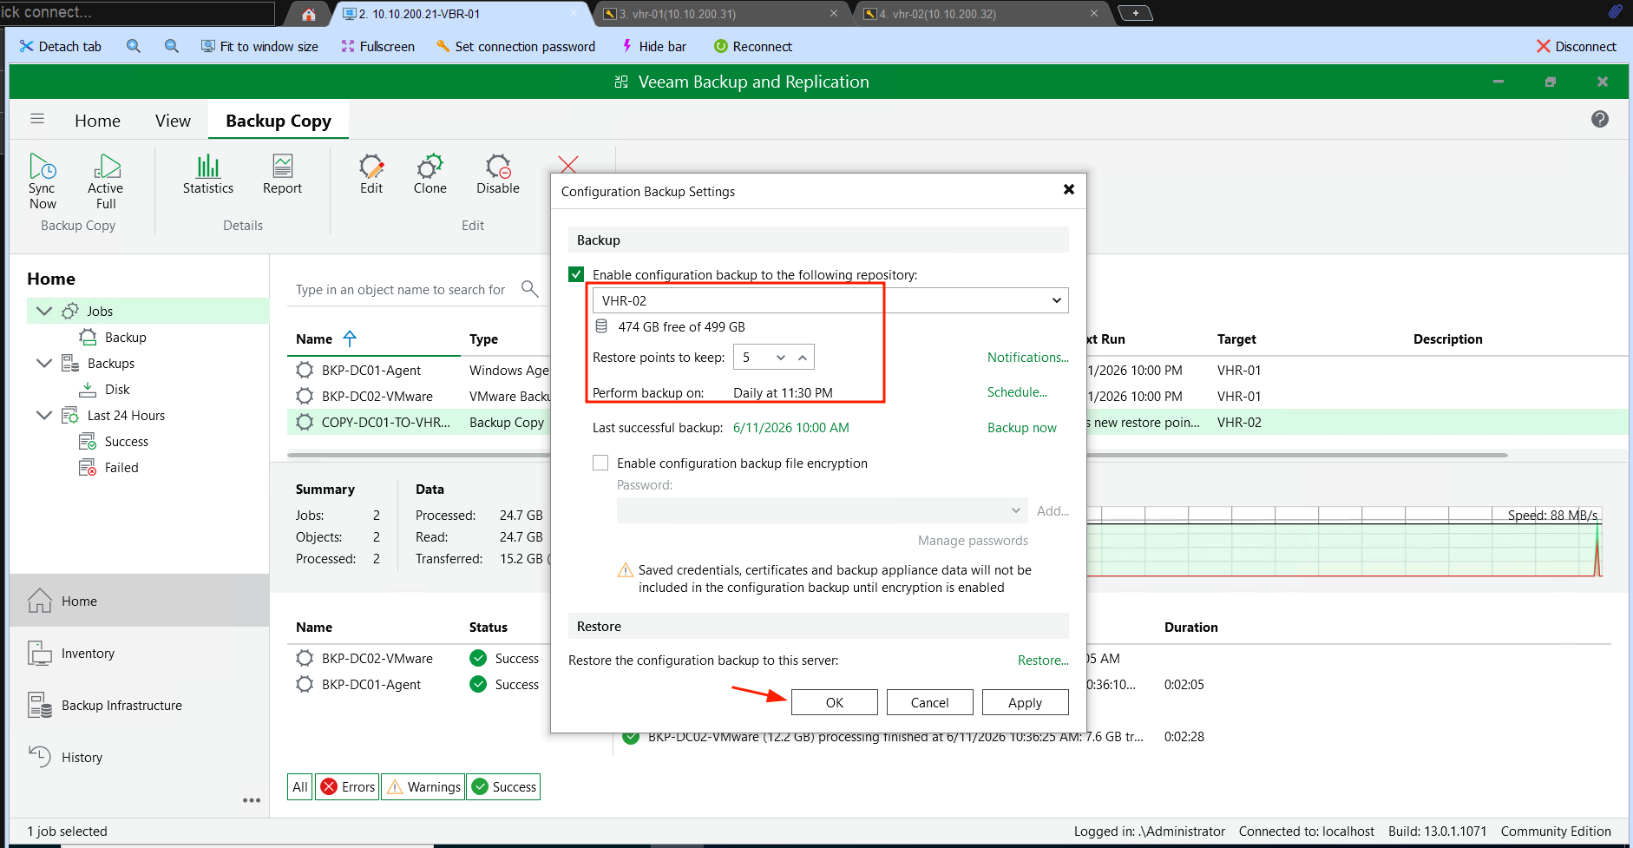
Task: Zoom out the remote session
Action: [172, 46]
